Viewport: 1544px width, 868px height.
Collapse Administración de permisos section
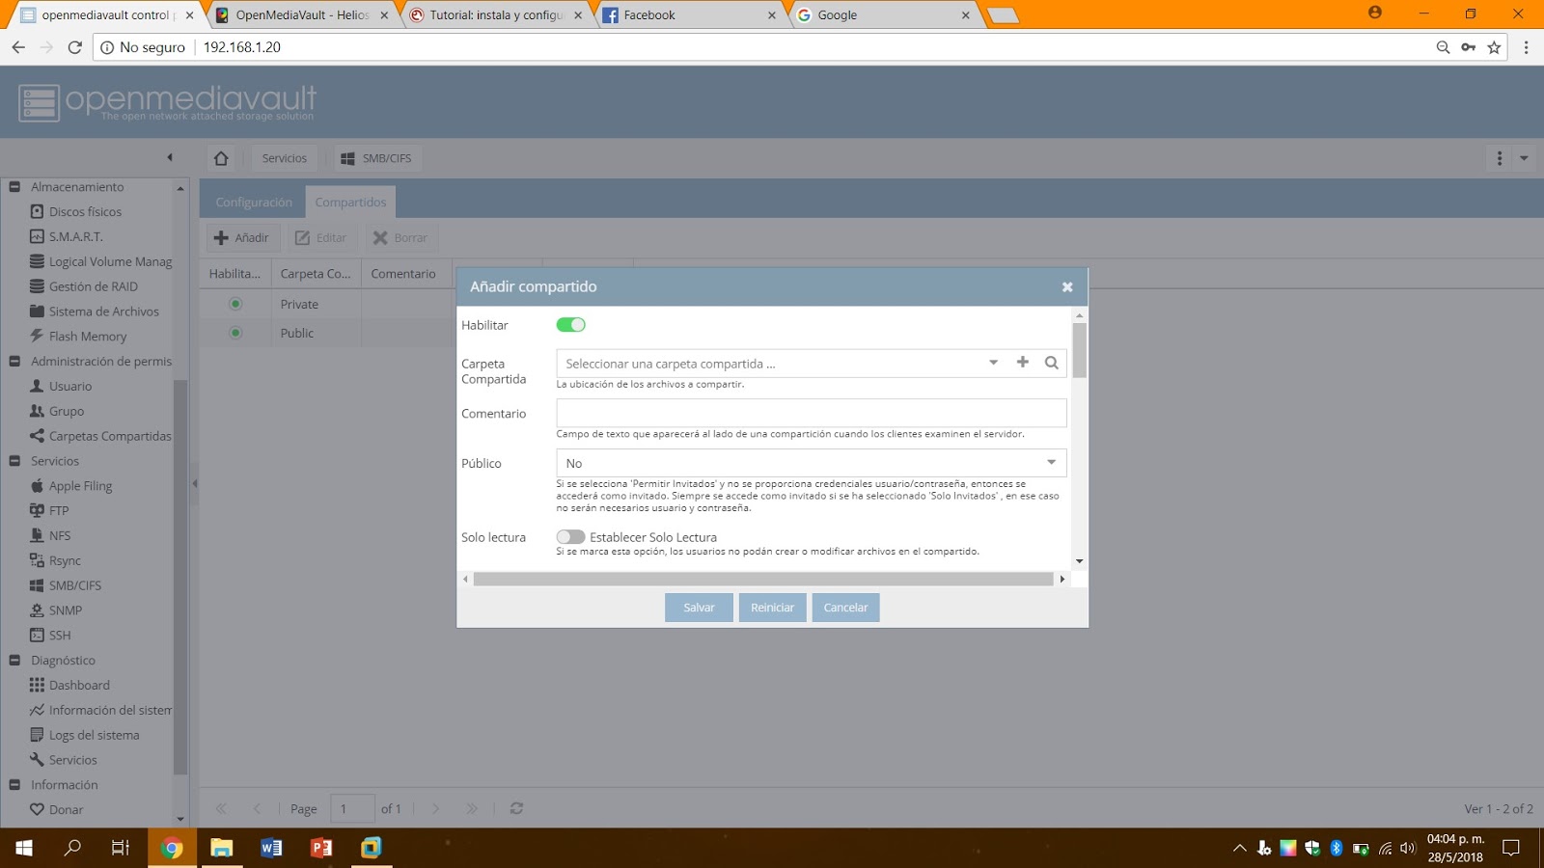(14, 362)
